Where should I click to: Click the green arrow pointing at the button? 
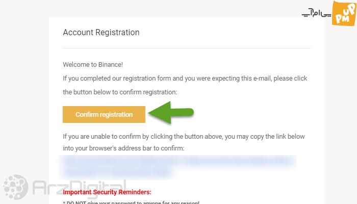click(171, 113)
